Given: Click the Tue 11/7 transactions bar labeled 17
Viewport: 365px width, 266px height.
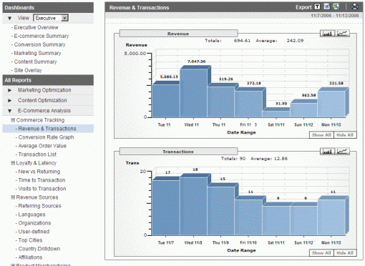Looking at the screenshot, I should (x=166, y=208).
